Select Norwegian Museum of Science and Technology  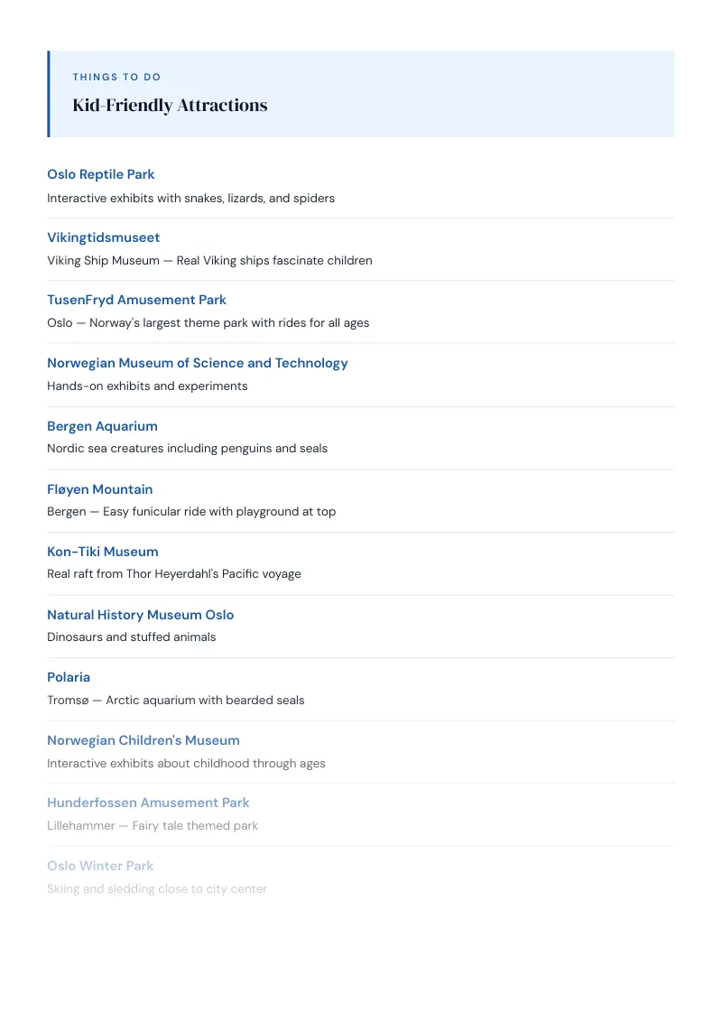pyautogui.click(x=198, y=363)
